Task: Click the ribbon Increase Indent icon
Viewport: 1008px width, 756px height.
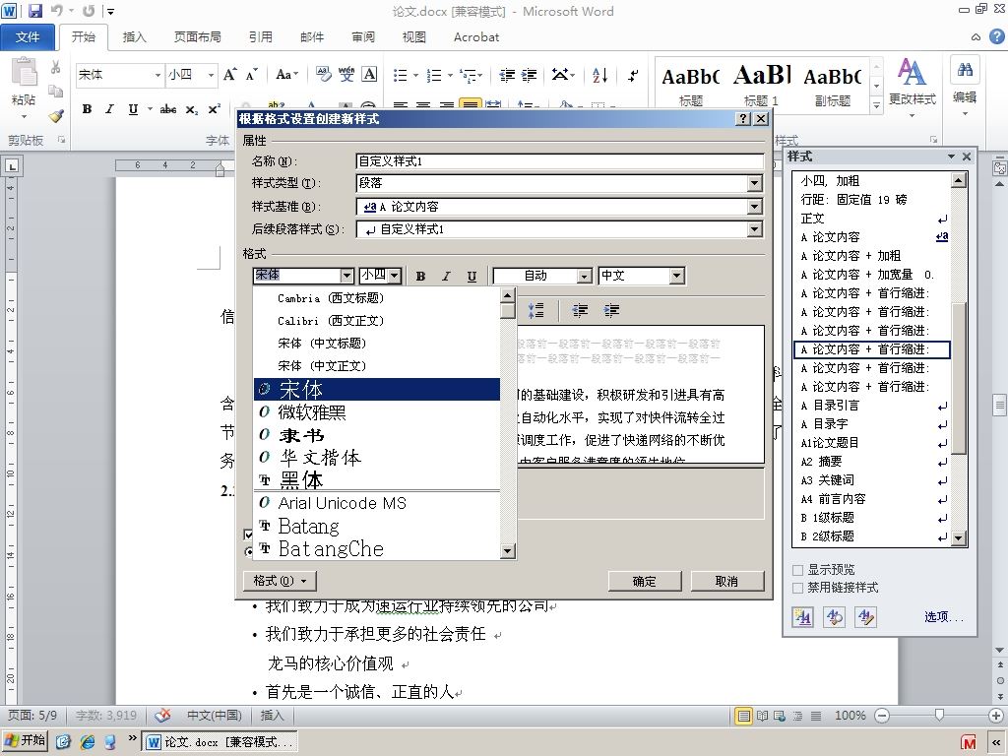Action: (529, 75)
